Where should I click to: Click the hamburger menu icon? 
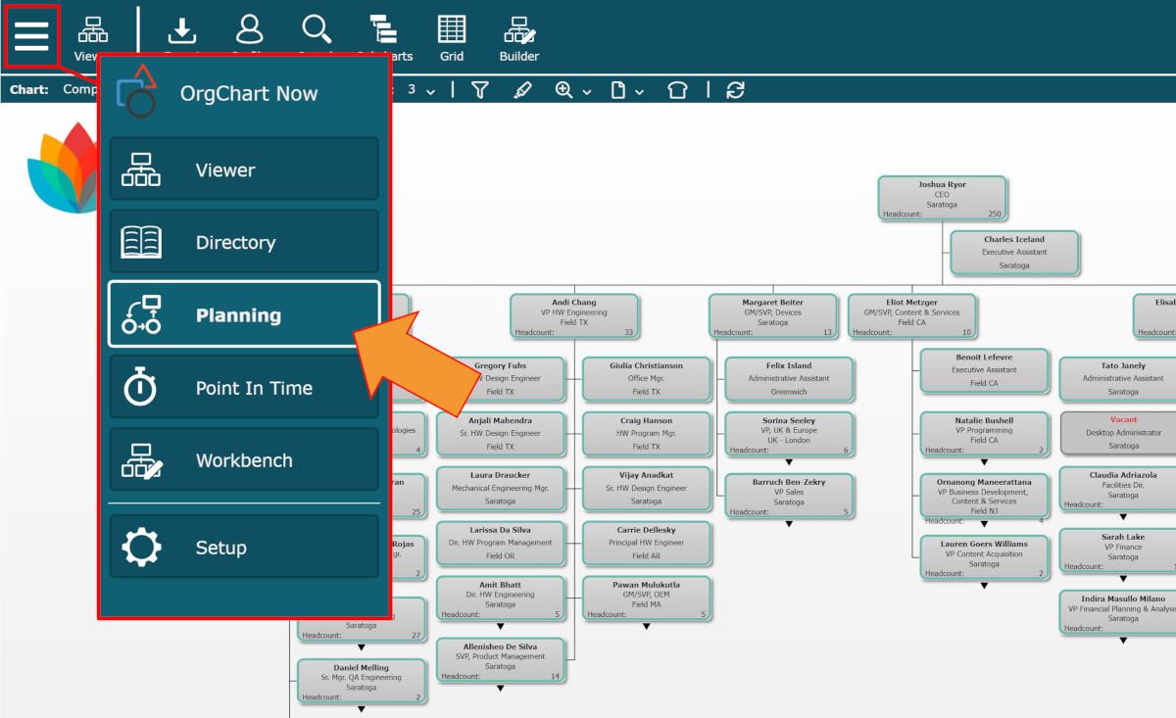(31, 35)
